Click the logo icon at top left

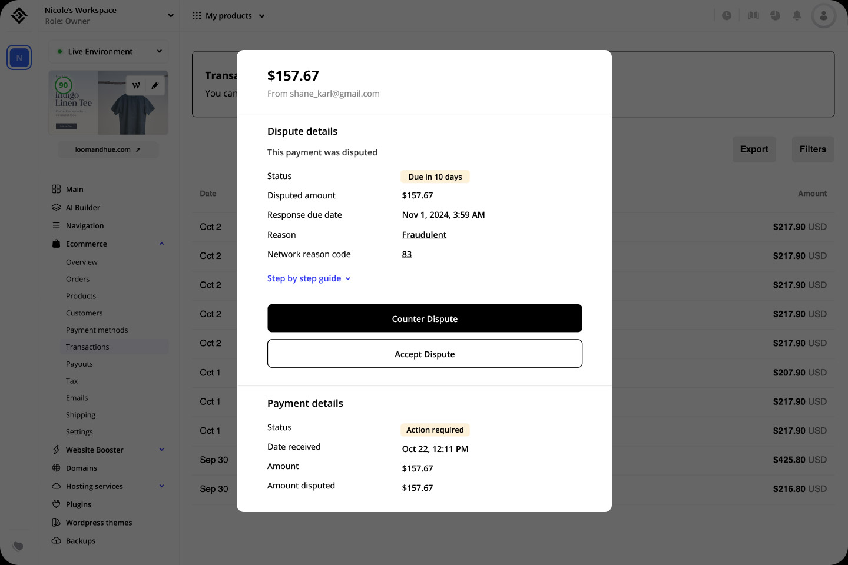(x=19, y=16)
